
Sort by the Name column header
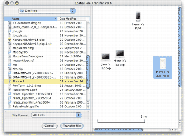coord(30,19)
